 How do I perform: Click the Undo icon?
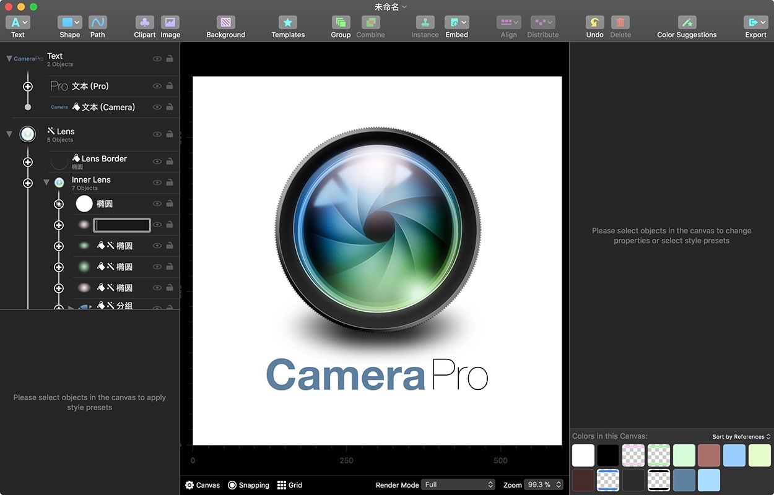pos(594,23)
